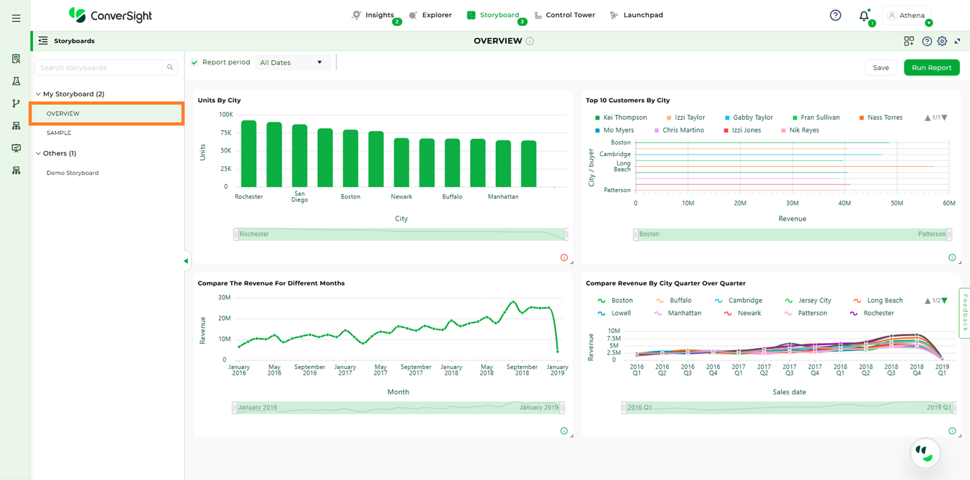Click info icon next to OVERVIEW title
The height and width of the screenshot is (480, 970).
tap(530, 41)
